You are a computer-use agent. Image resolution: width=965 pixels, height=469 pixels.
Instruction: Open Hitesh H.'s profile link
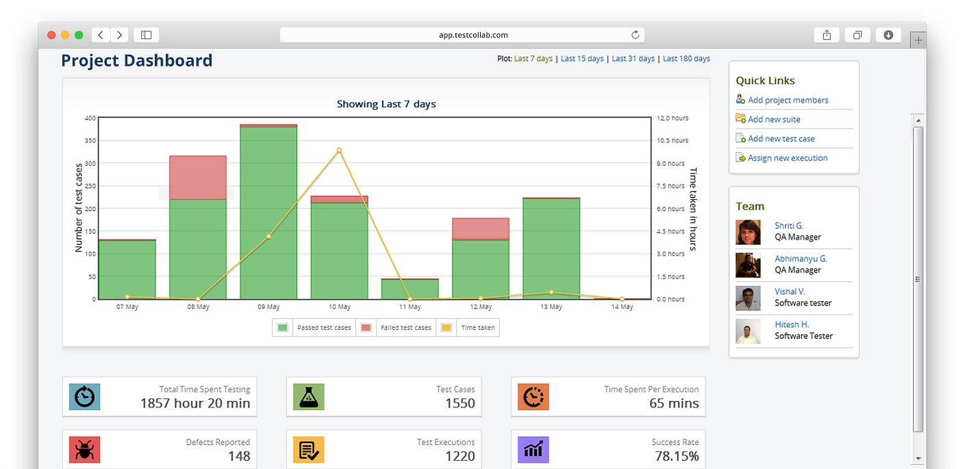click(x=792, y=324)
